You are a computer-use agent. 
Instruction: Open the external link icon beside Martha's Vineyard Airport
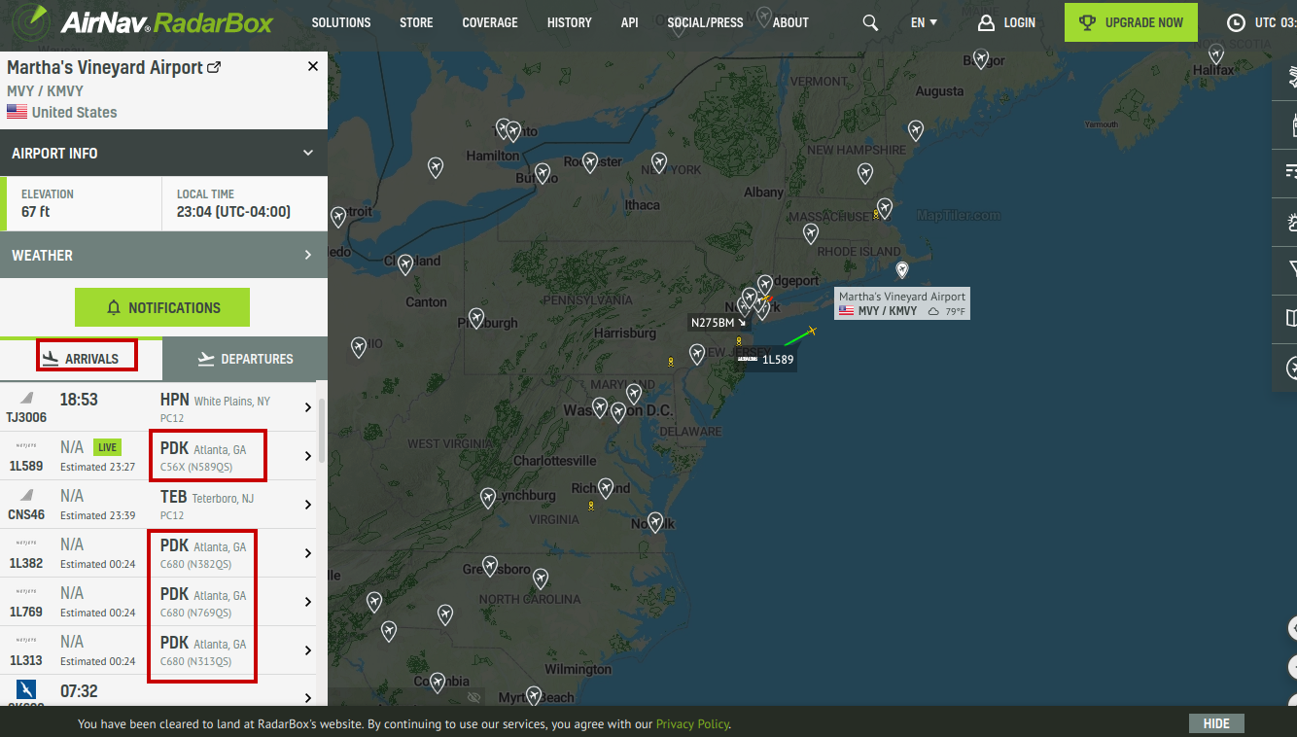(x=215, y=67)
